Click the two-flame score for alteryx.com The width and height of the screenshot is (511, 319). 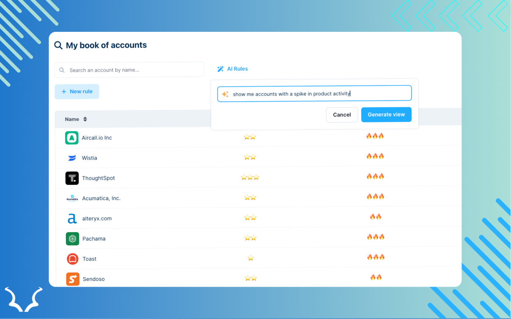376,217
